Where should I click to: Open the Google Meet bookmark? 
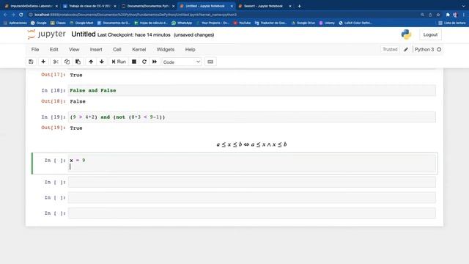tap(81, 23)
